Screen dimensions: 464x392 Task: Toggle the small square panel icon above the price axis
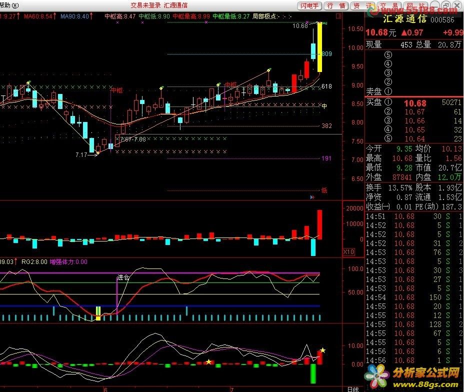click(338, 16)
